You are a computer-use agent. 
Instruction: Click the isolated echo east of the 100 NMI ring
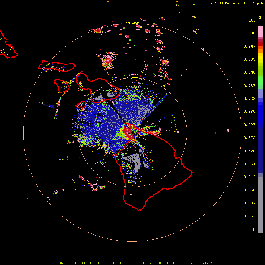click(228, 131)
